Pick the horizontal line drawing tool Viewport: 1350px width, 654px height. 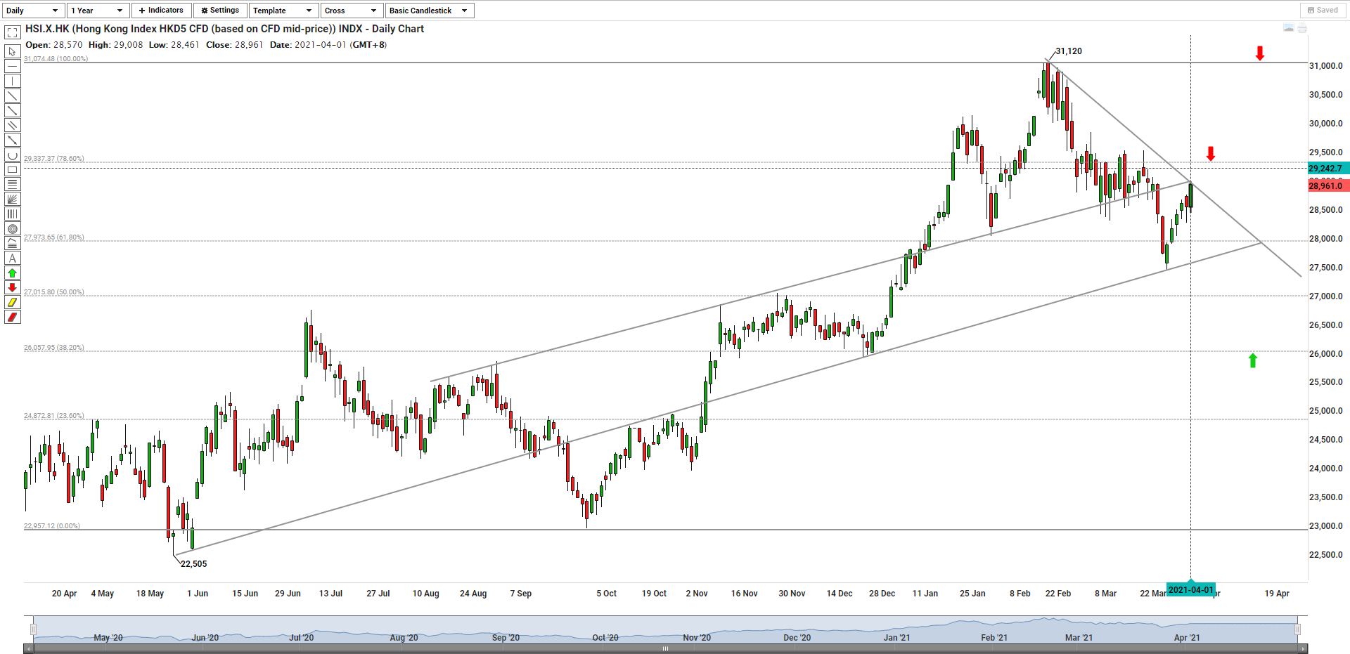[x=12, y=66]
